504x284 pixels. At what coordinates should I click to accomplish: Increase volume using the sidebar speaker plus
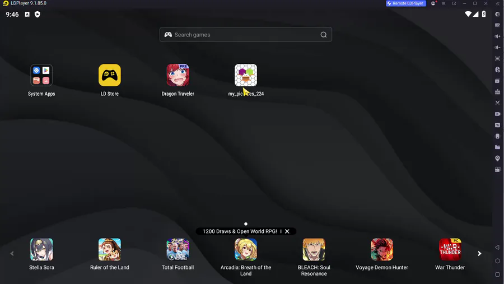(498, 36)
